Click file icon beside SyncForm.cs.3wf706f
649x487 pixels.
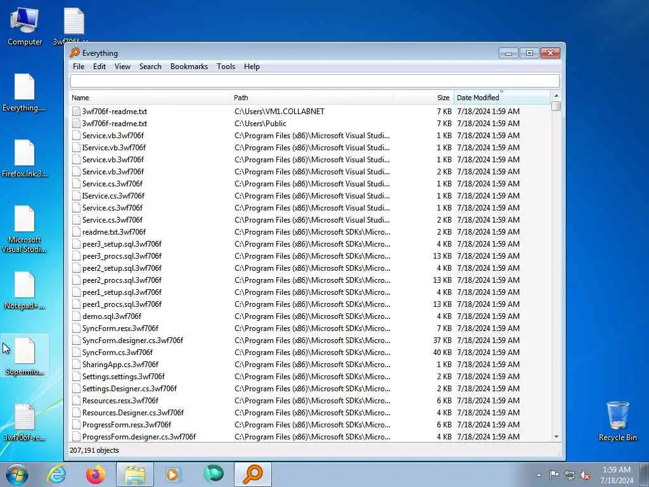[76, 353]
